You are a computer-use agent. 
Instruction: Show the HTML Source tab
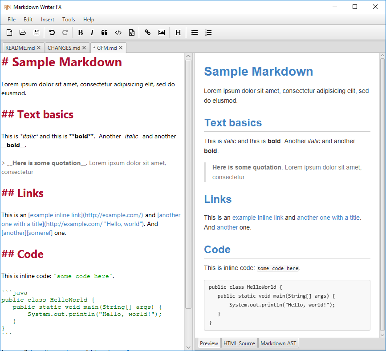click(239, 343)
